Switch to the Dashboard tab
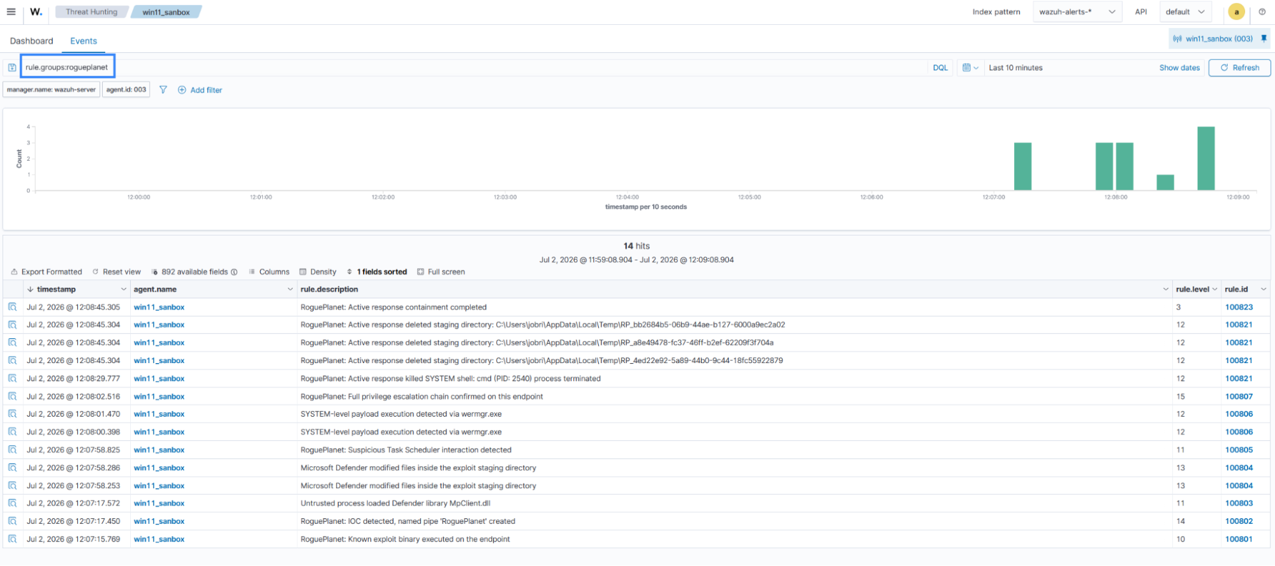1275x566 pixels. coord(32,41)
